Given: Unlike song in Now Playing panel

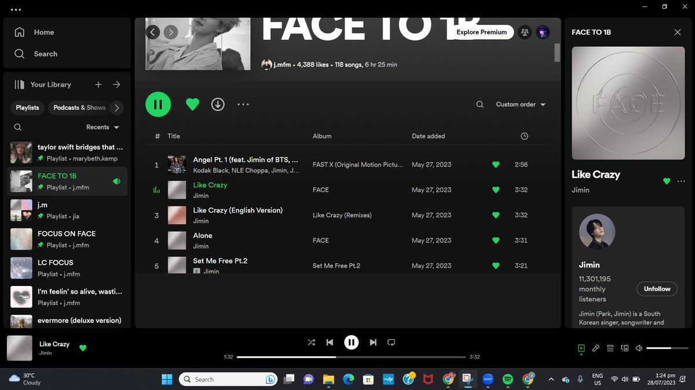Looking at the screenshot, I should (667, 181).
